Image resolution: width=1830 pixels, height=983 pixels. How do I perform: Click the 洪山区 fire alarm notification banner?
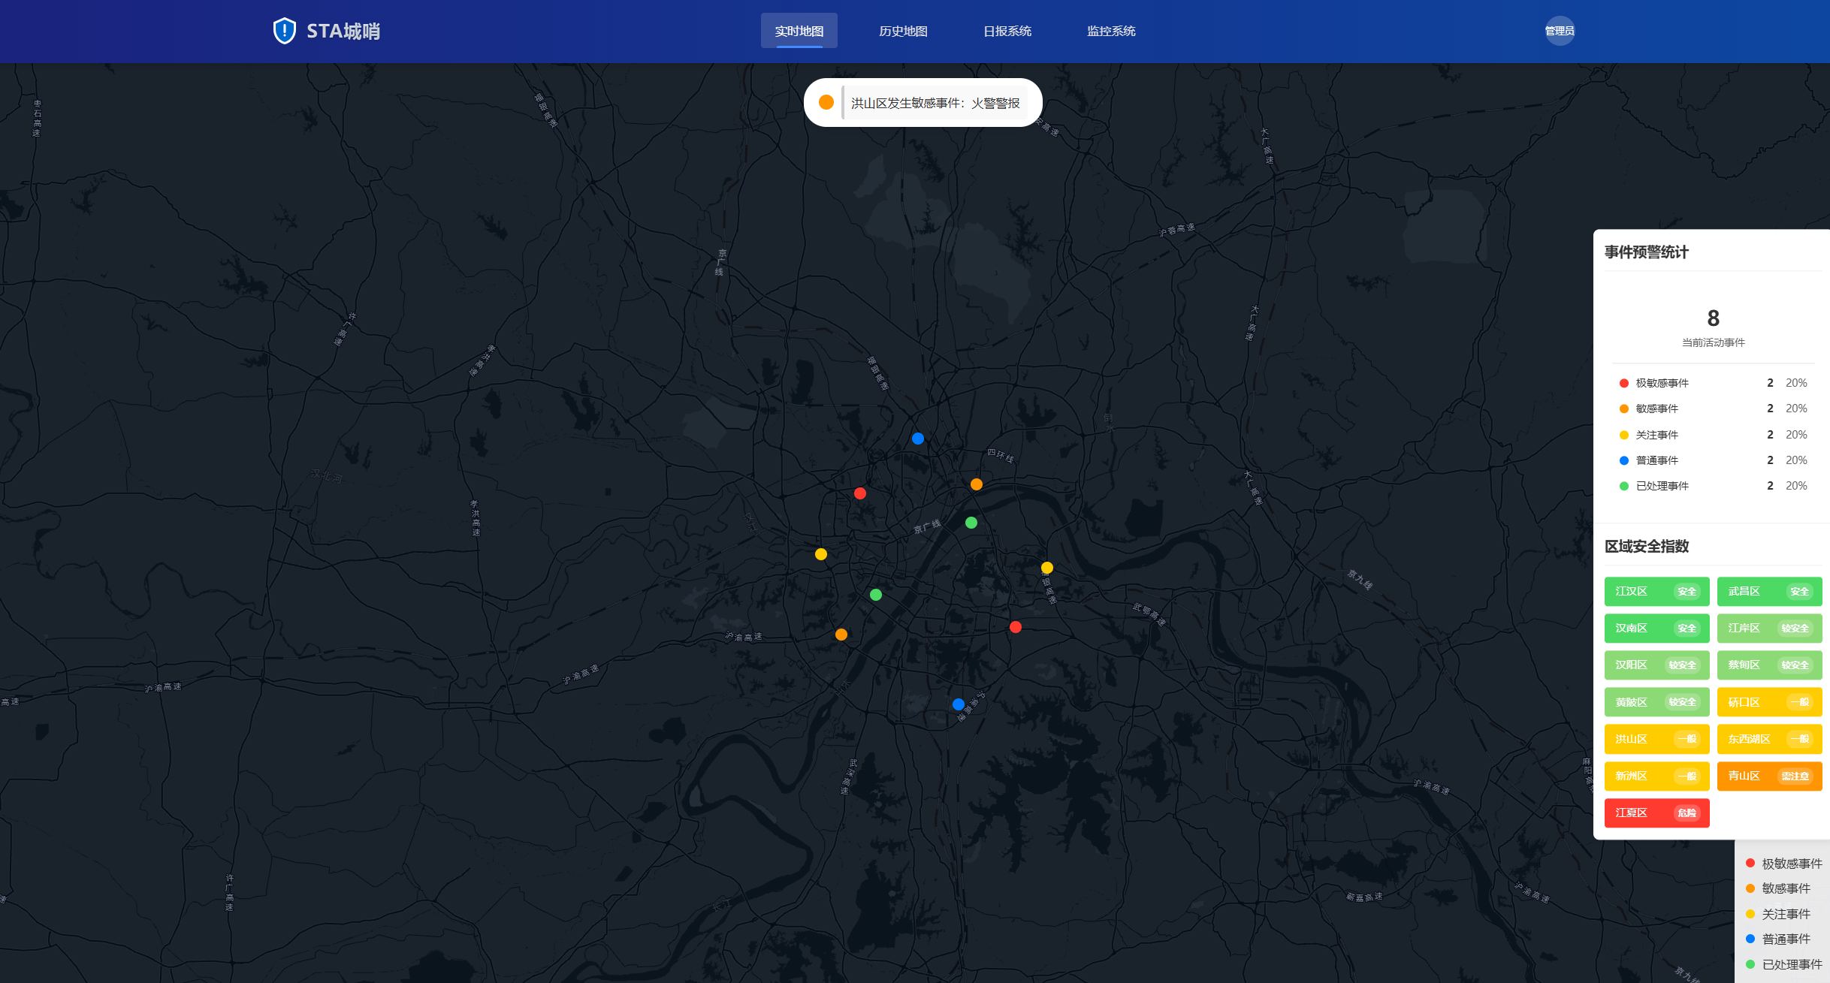[x=935, y=103]
